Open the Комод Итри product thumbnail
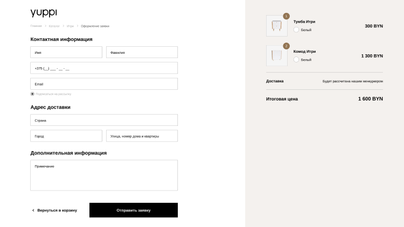This screenshot has width=404, height=227. [276, 56]
